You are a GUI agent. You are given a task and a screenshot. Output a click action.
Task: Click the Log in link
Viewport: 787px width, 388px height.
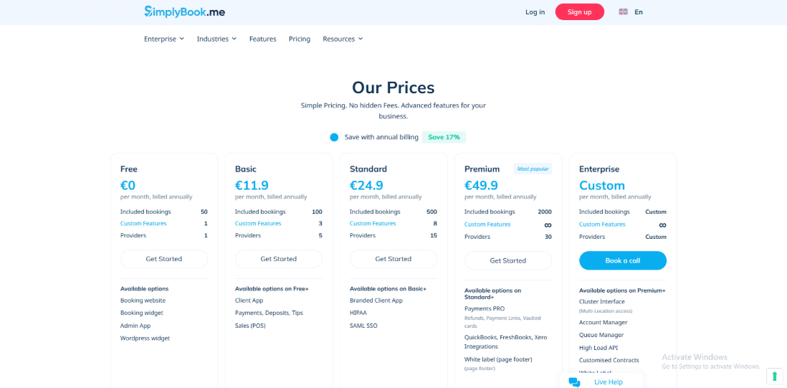pos(535,12)
